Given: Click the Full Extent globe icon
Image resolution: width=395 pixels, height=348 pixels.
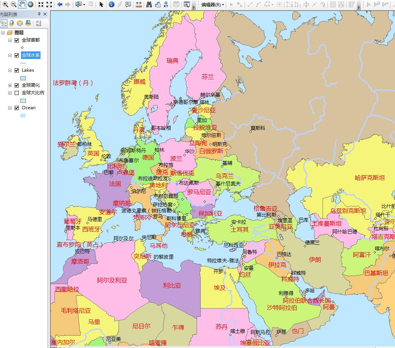Looking at the screenshot, I should pyautogui.click(x=30, y=4).
